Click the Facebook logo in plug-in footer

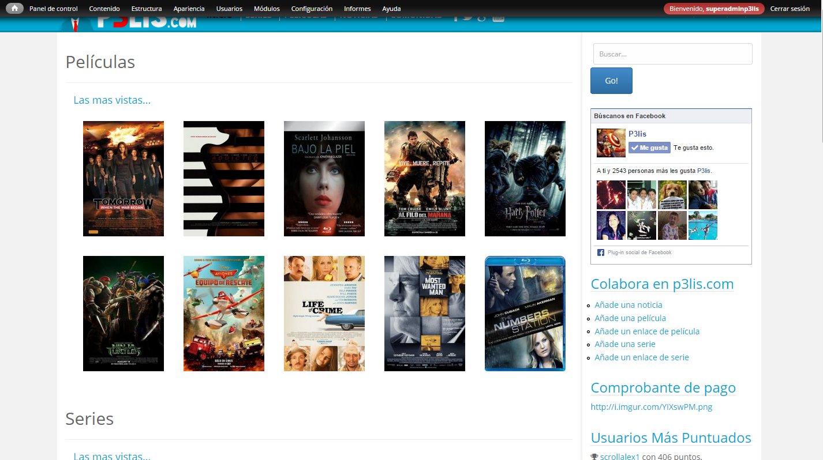[601, 252]
